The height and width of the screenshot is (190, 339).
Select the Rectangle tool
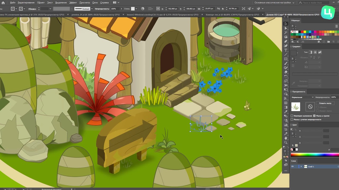pyautogui.click(x=286, y=59)
